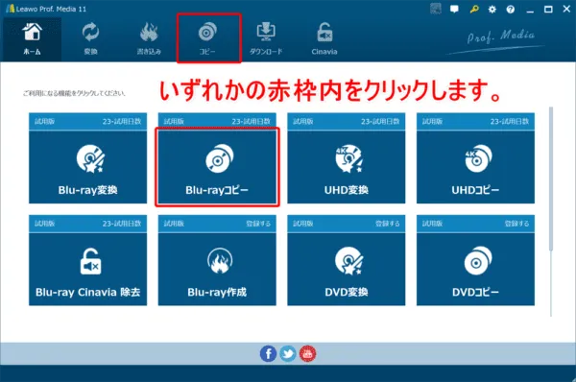This screenshot has width=576, height=382.
Task: Open the Facebook social link
Action: pyautogui.click(x=268, y=354)
